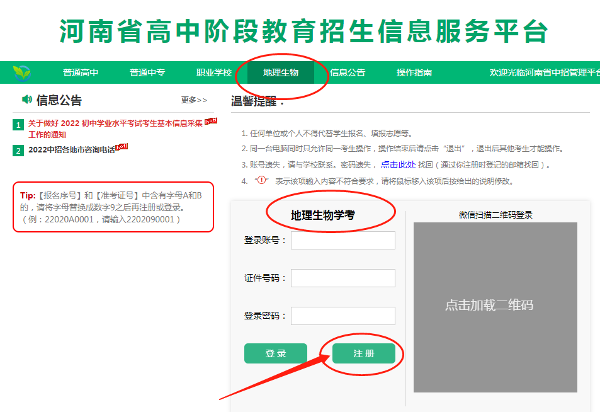Open the 普通中专 tab
The width and height of the screenshot is (600, 412).
click(x=148, y=72)
